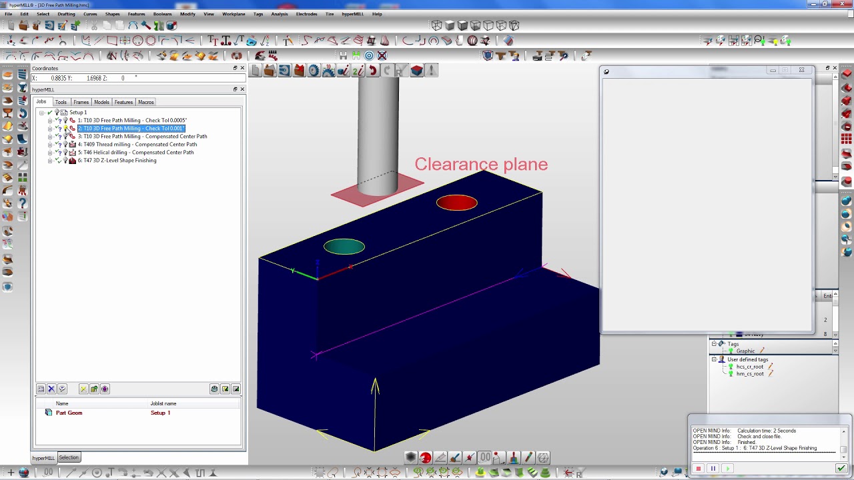Expand job 6 T47 Z-Level Shape Finishing
Viewport: 854px width, 480px height.
[50, 161]
